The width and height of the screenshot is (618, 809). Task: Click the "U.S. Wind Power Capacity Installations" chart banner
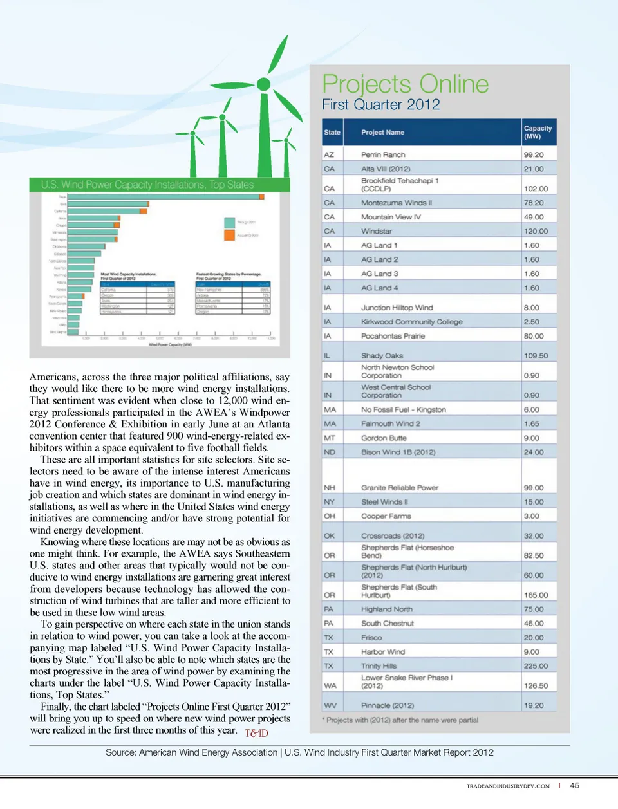point(147,185)
